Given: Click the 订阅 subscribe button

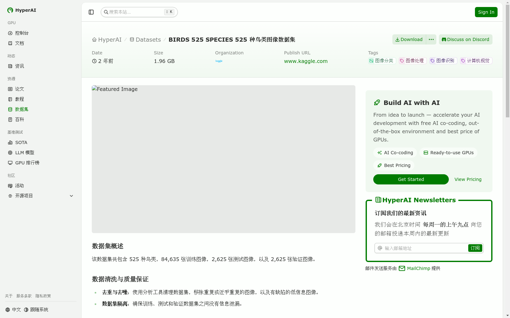Looking at the screenshot, I should click(475, 248).
